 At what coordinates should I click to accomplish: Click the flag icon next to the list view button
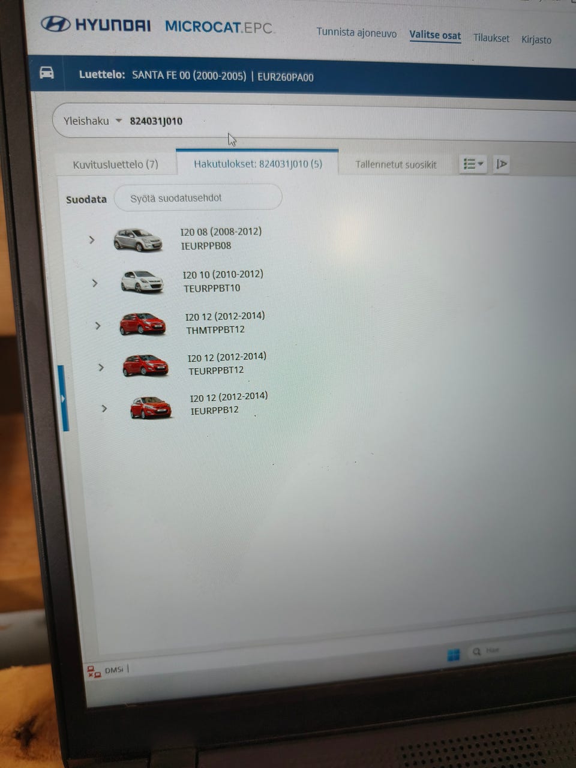(502, 164)
